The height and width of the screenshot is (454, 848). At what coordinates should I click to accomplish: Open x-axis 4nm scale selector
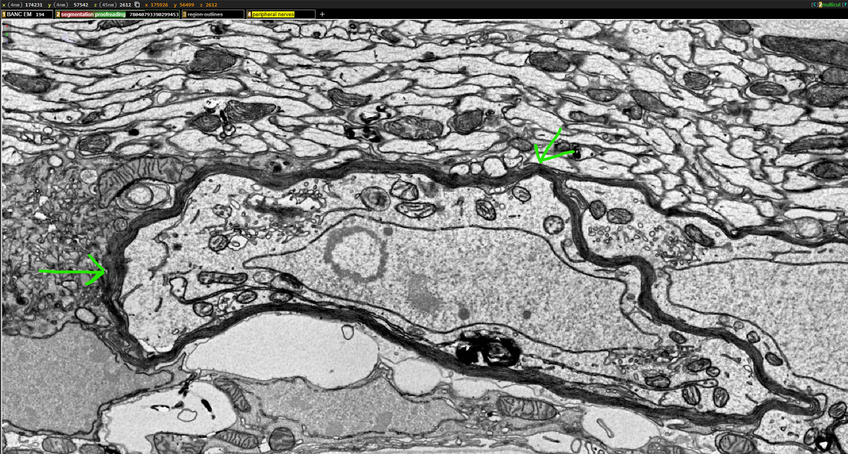pos(15,4)
